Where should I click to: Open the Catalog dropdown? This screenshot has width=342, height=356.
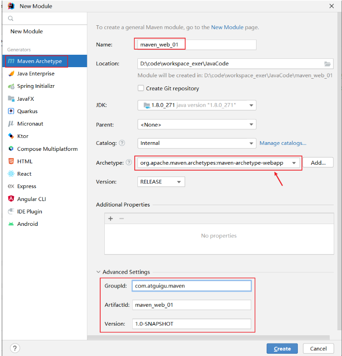tap(197, 143)
